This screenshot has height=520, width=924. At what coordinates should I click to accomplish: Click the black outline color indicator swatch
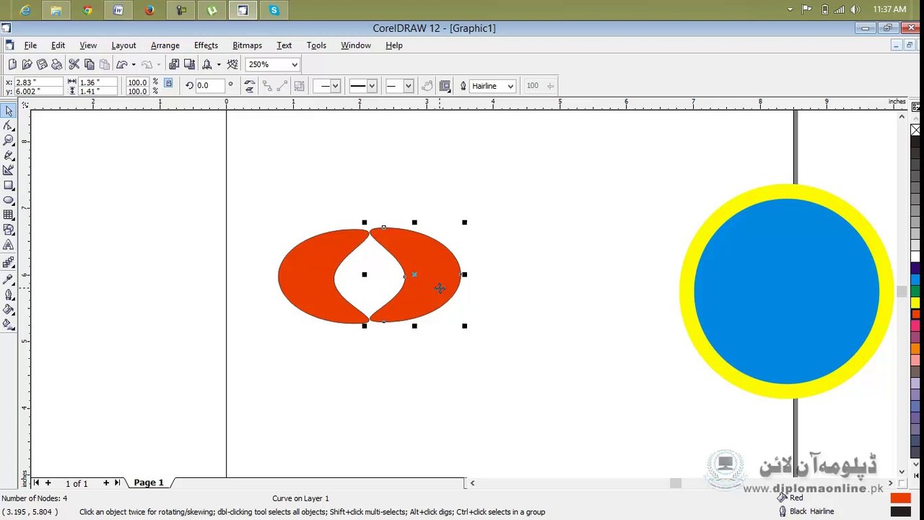[900, 511]
